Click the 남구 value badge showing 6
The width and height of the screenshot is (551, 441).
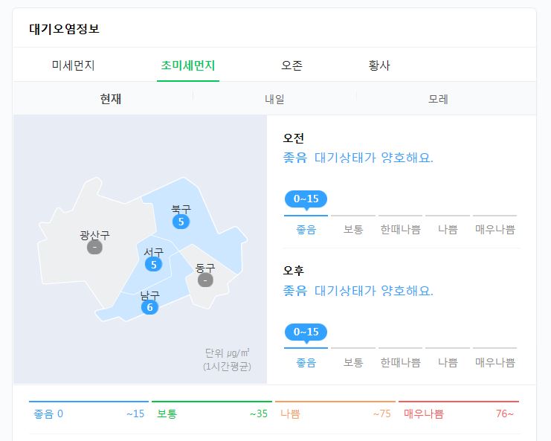click(149, 307)
